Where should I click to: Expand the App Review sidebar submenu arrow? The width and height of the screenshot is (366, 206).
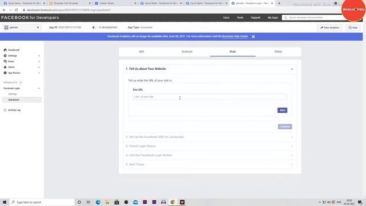39,73
